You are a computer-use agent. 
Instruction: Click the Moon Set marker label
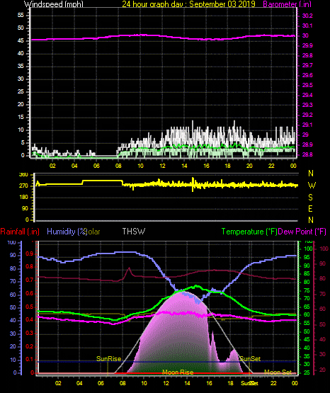click(278, 372)
